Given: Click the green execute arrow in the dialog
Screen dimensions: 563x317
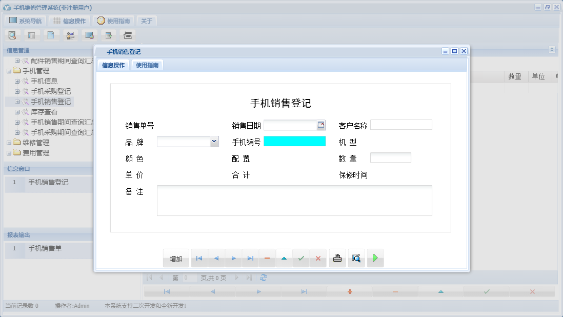Looking at the screenshot, I should point(375,259).
